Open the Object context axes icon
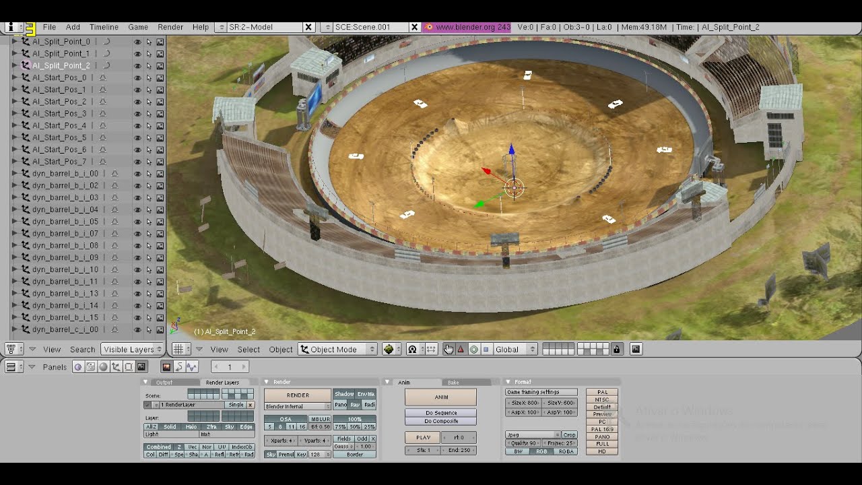The width and height of the screenshot is (862, 485). tap(116, 366)
